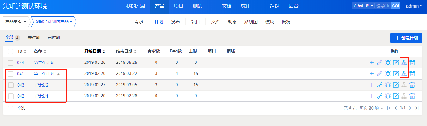Open the 子计划2 plan link
The width and height of the screenshot is (427, 126).
pyautogui.click(x=41, y=85)
